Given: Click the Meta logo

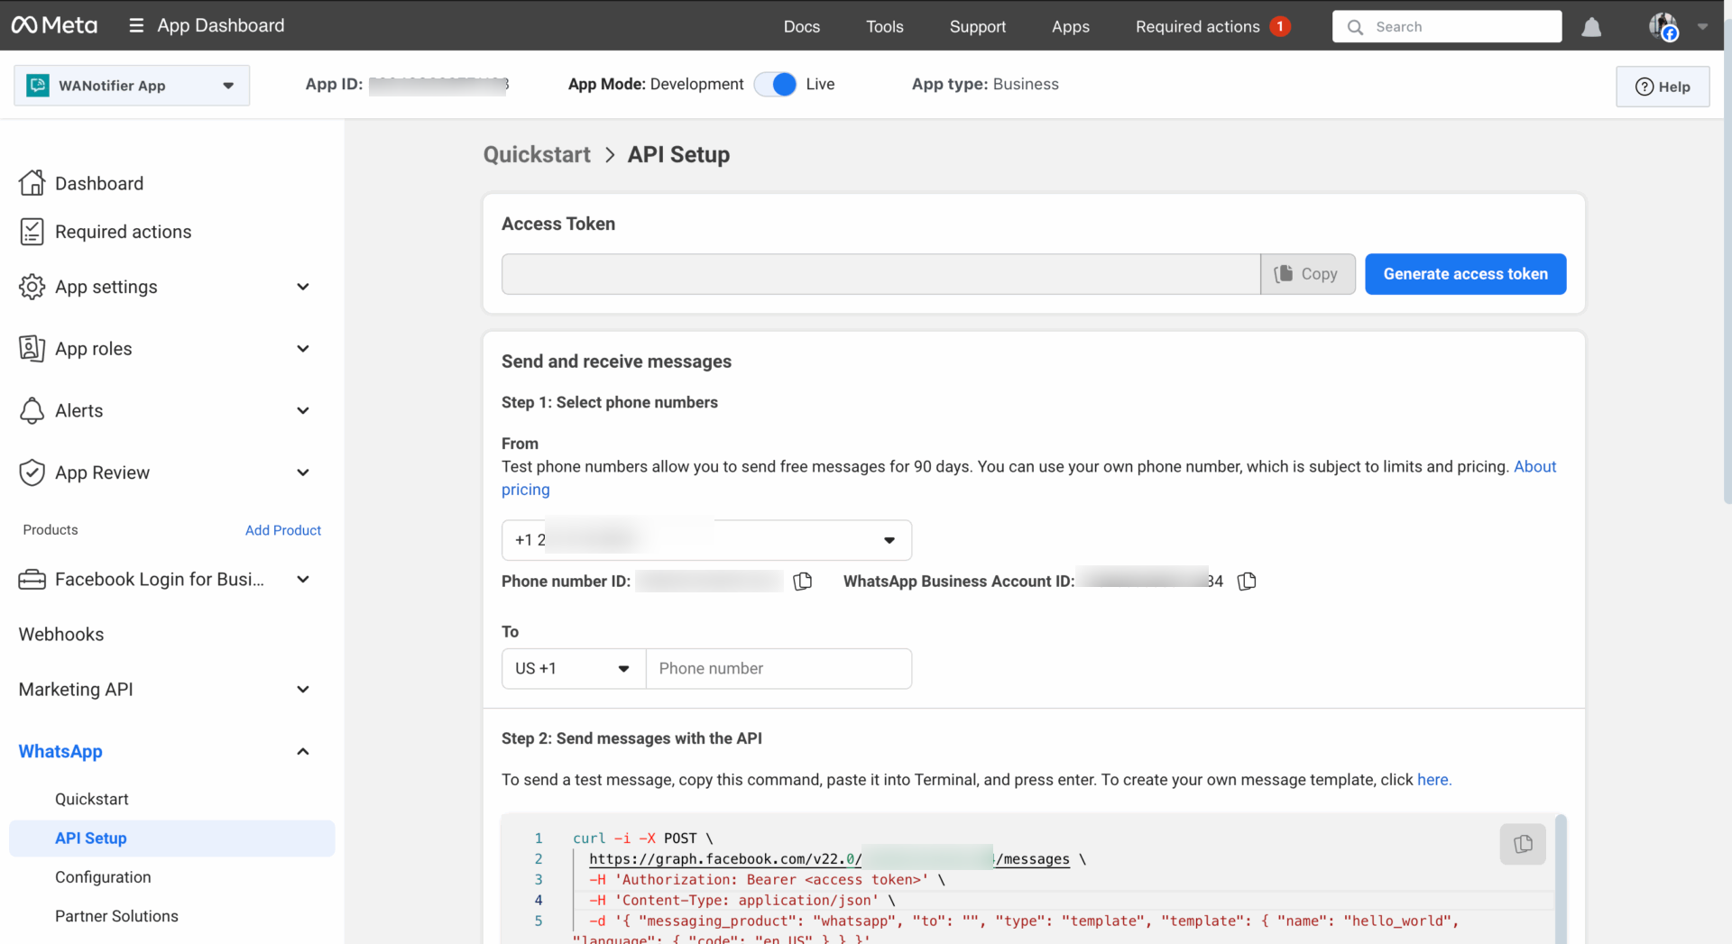Looking at the screenshot, I should click(x=54, y=25).
